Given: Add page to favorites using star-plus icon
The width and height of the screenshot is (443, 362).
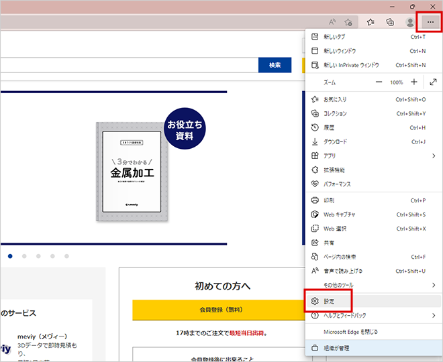Looking at the screenshot, I should 348,22.
